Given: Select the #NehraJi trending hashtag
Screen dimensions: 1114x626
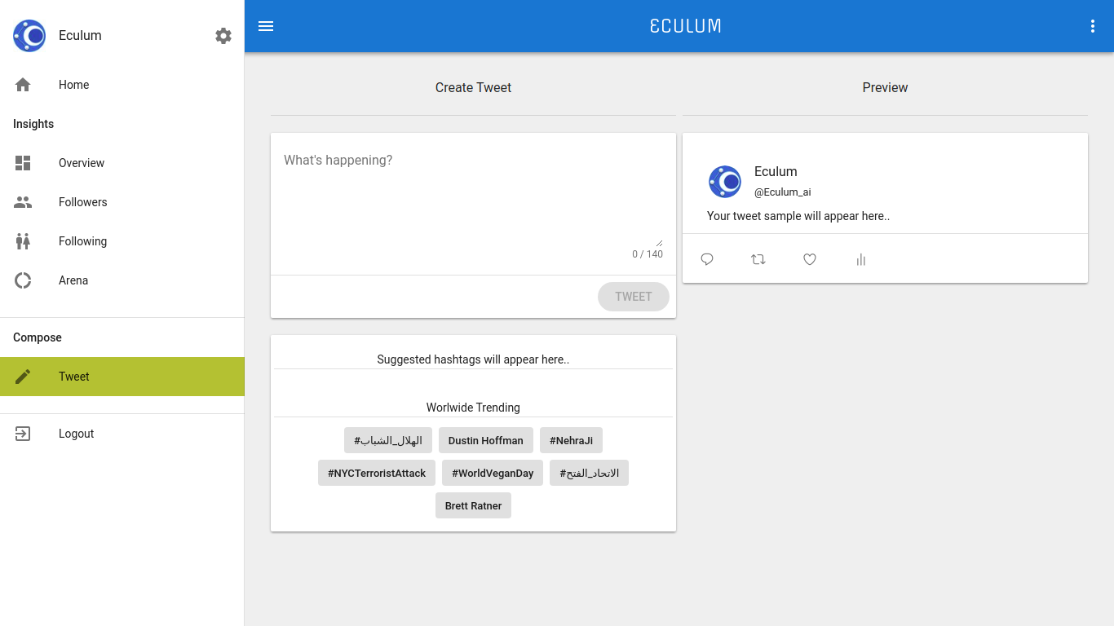Looking at the screenshot, I should (571, 440).
